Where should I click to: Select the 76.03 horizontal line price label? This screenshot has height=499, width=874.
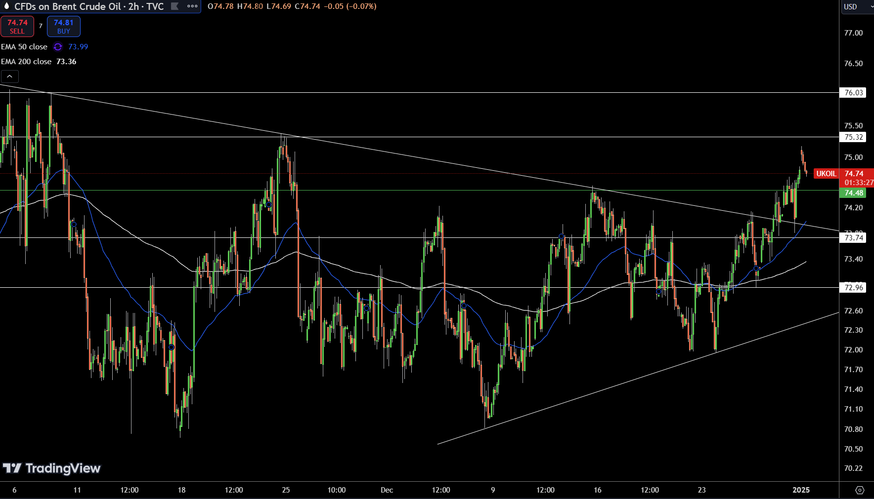[853, 93]
